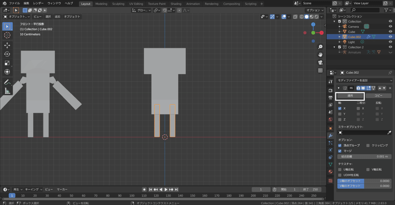395x205 pixels.
Task: Open the ファイル menu
Action: tap(14, 3)
